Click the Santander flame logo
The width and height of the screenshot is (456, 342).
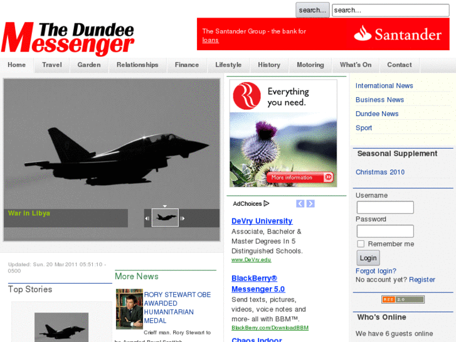point(363,33)
